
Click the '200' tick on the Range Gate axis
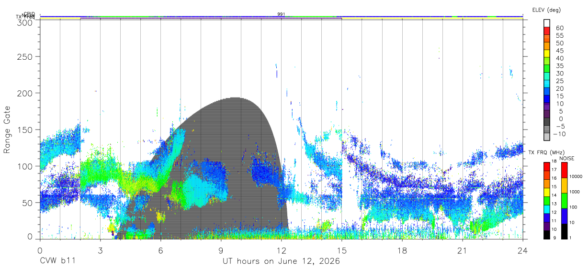pyautogui.click(x=25, y=93)
